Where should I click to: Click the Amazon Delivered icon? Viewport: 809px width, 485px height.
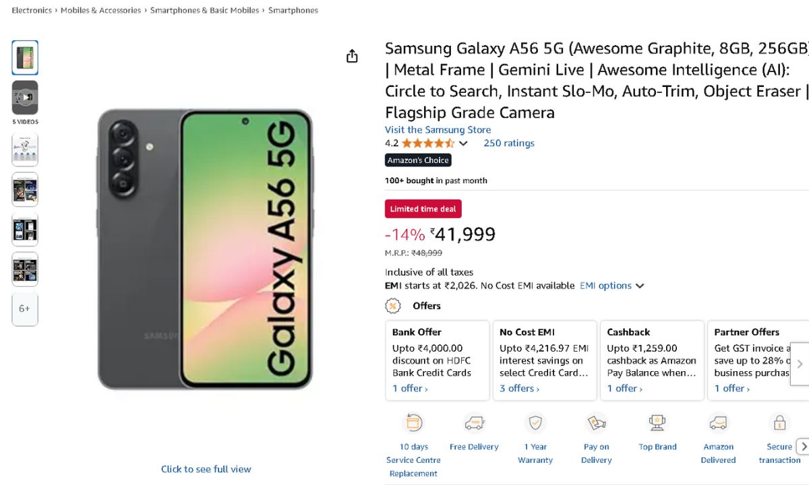point(718,423)
